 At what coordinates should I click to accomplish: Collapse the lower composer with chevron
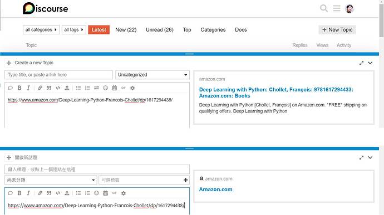[x=370, y=157]
